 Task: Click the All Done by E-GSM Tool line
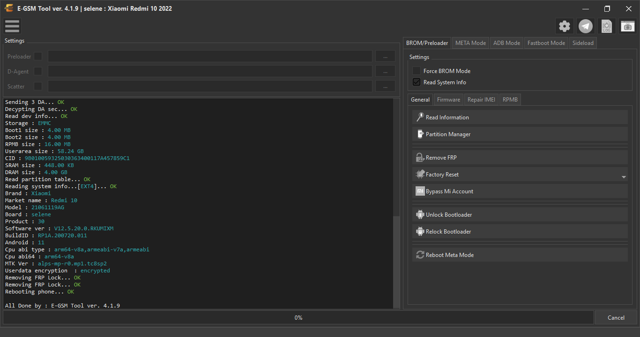point(63,306)
